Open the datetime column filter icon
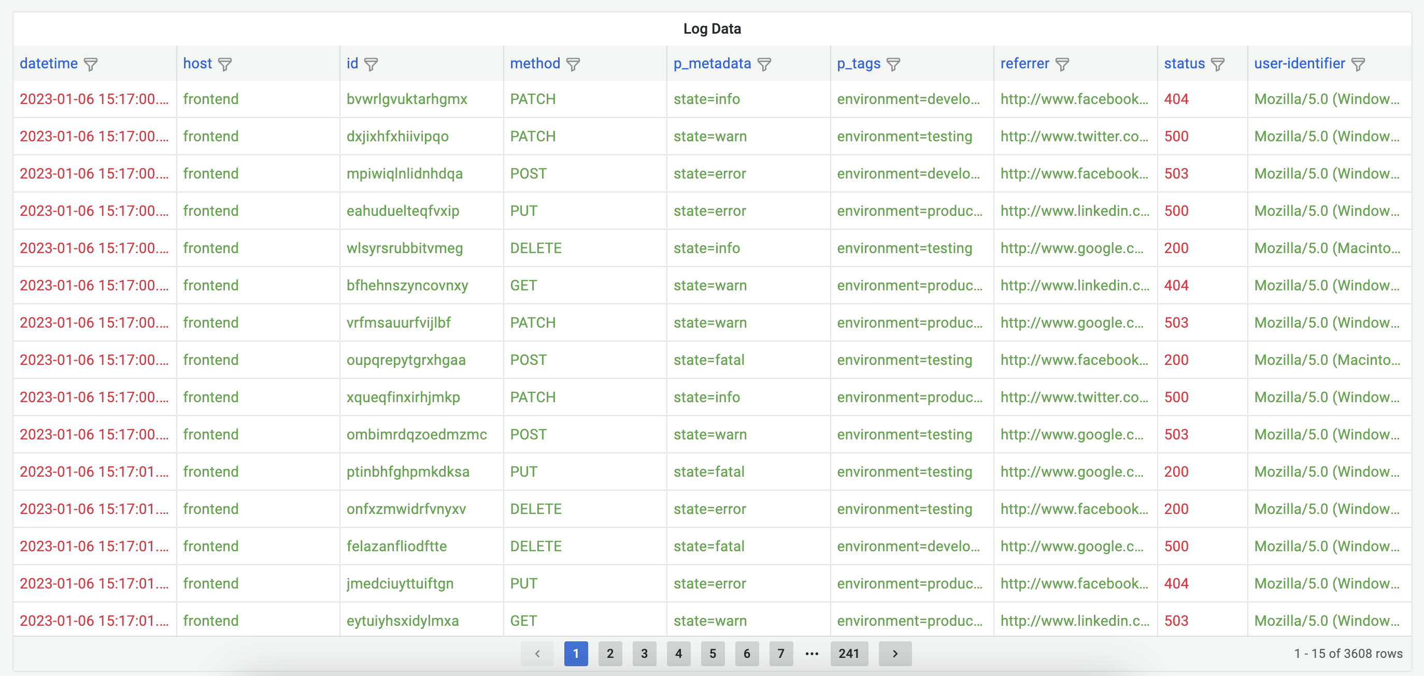Viewport: 1424px width, 676px height. tap(91, 65)
